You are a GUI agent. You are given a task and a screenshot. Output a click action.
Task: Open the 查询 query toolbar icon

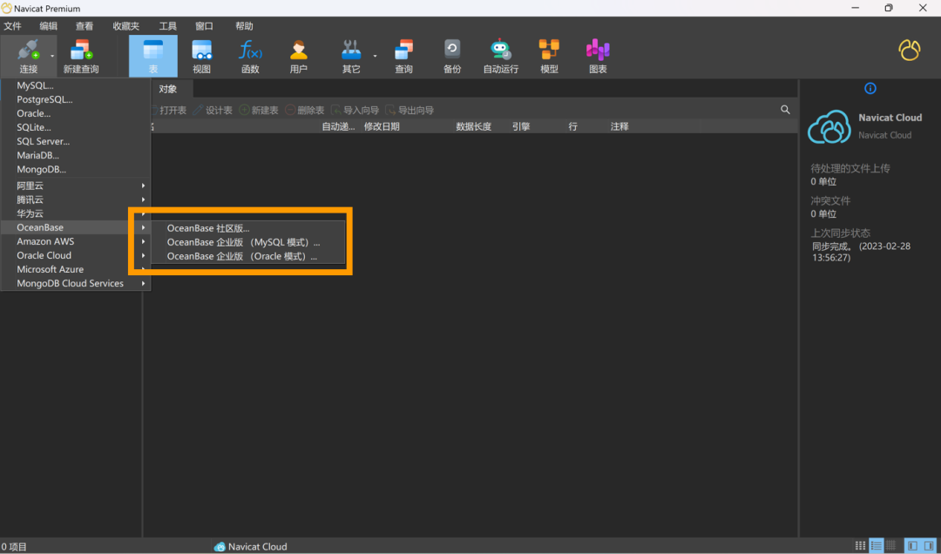coord(404,50)
